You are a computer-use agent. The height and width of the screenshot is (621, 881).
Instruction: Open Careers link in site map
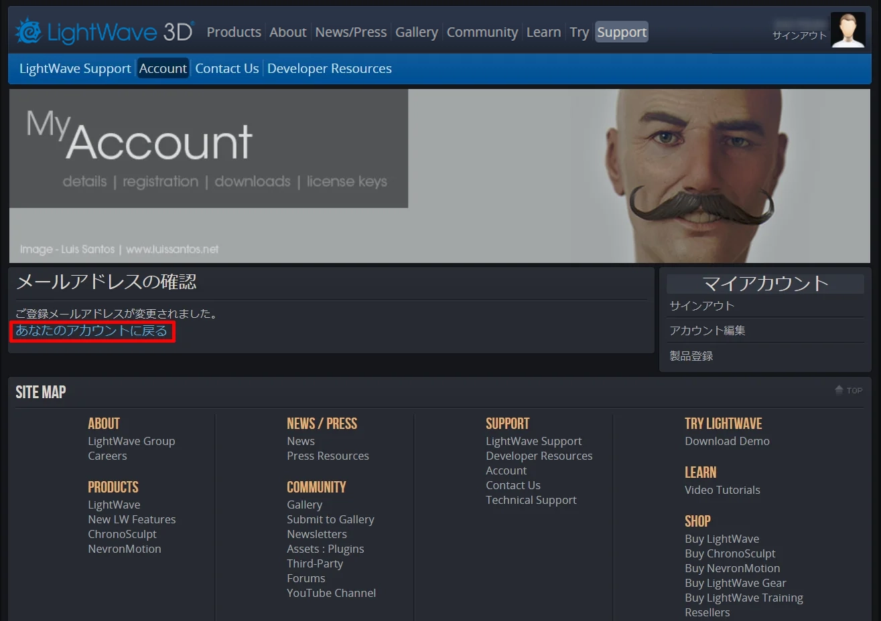pyautogui.click(x=107, y=456)
